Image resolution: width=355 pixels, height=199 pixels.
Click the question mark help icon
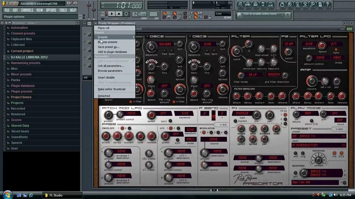328,4
